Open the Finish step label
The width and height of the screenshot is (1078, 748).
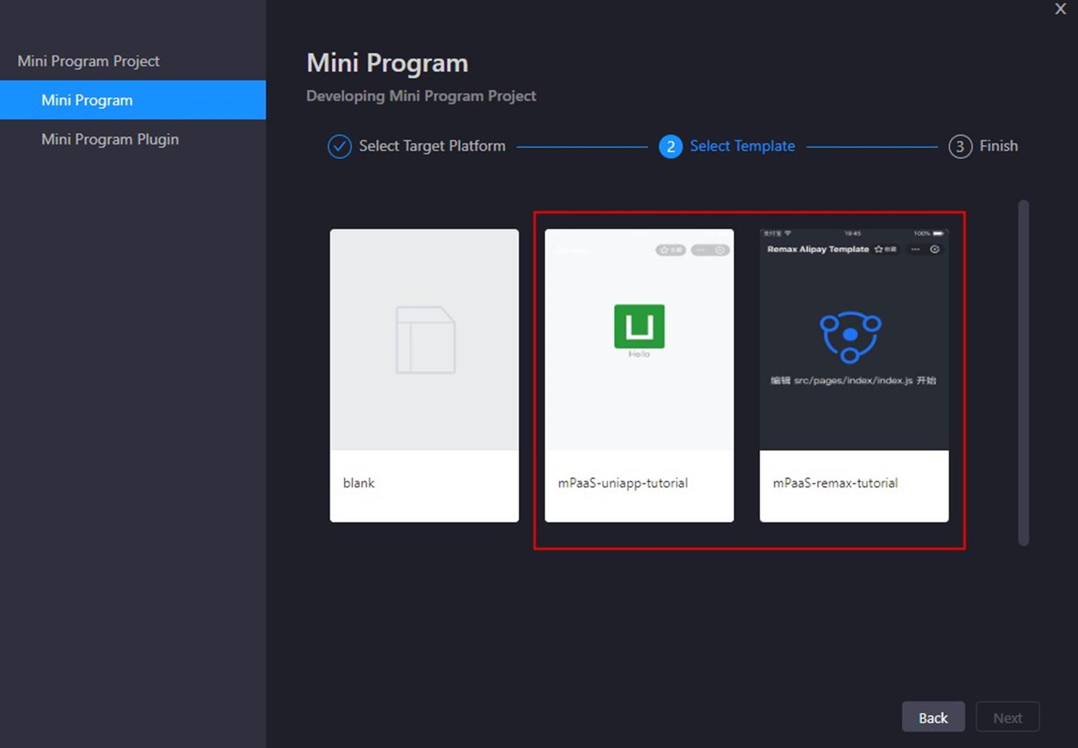(x=999, y=146)
